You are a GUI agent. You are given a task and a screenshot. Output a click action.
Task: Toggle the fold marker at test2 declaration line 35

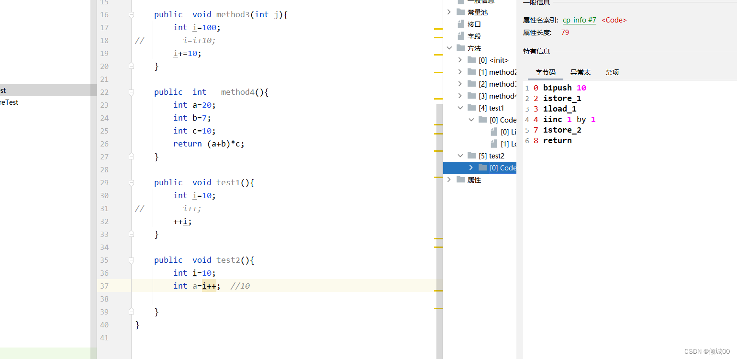click(131, 260)
